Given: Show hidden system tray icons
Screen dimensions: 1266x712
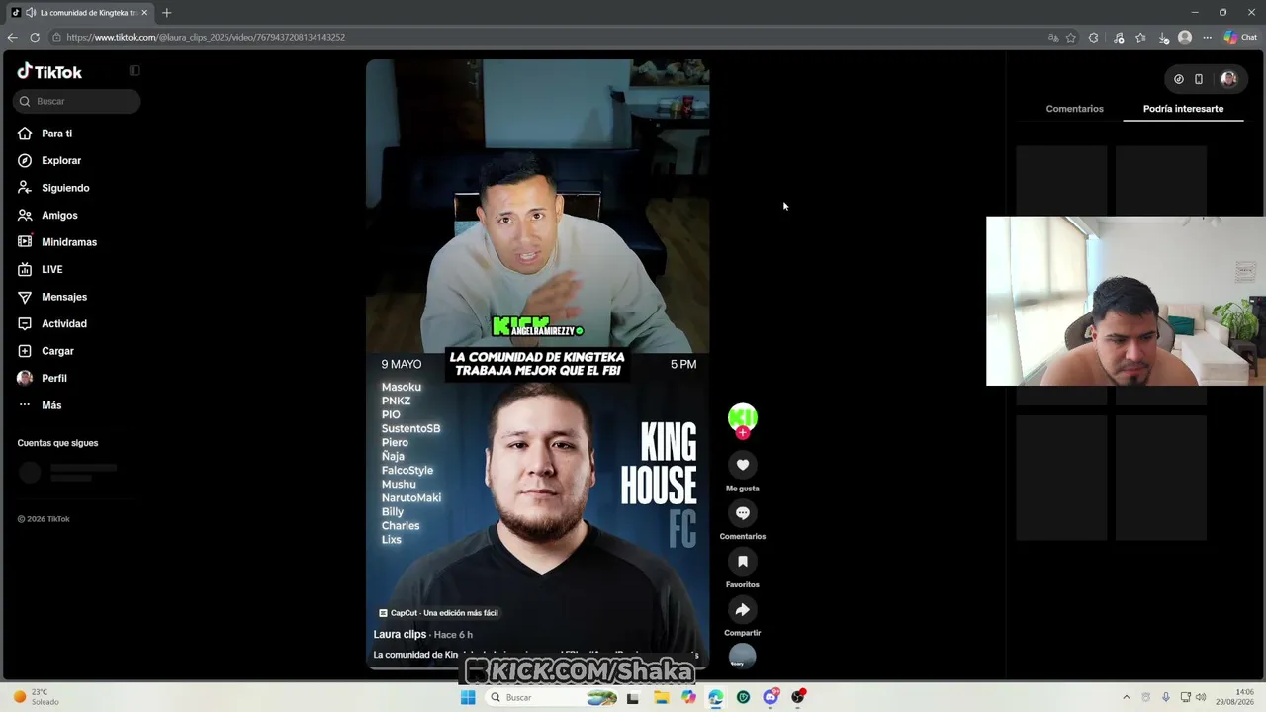Looking at the screenshot, I should click(1126, 697).
